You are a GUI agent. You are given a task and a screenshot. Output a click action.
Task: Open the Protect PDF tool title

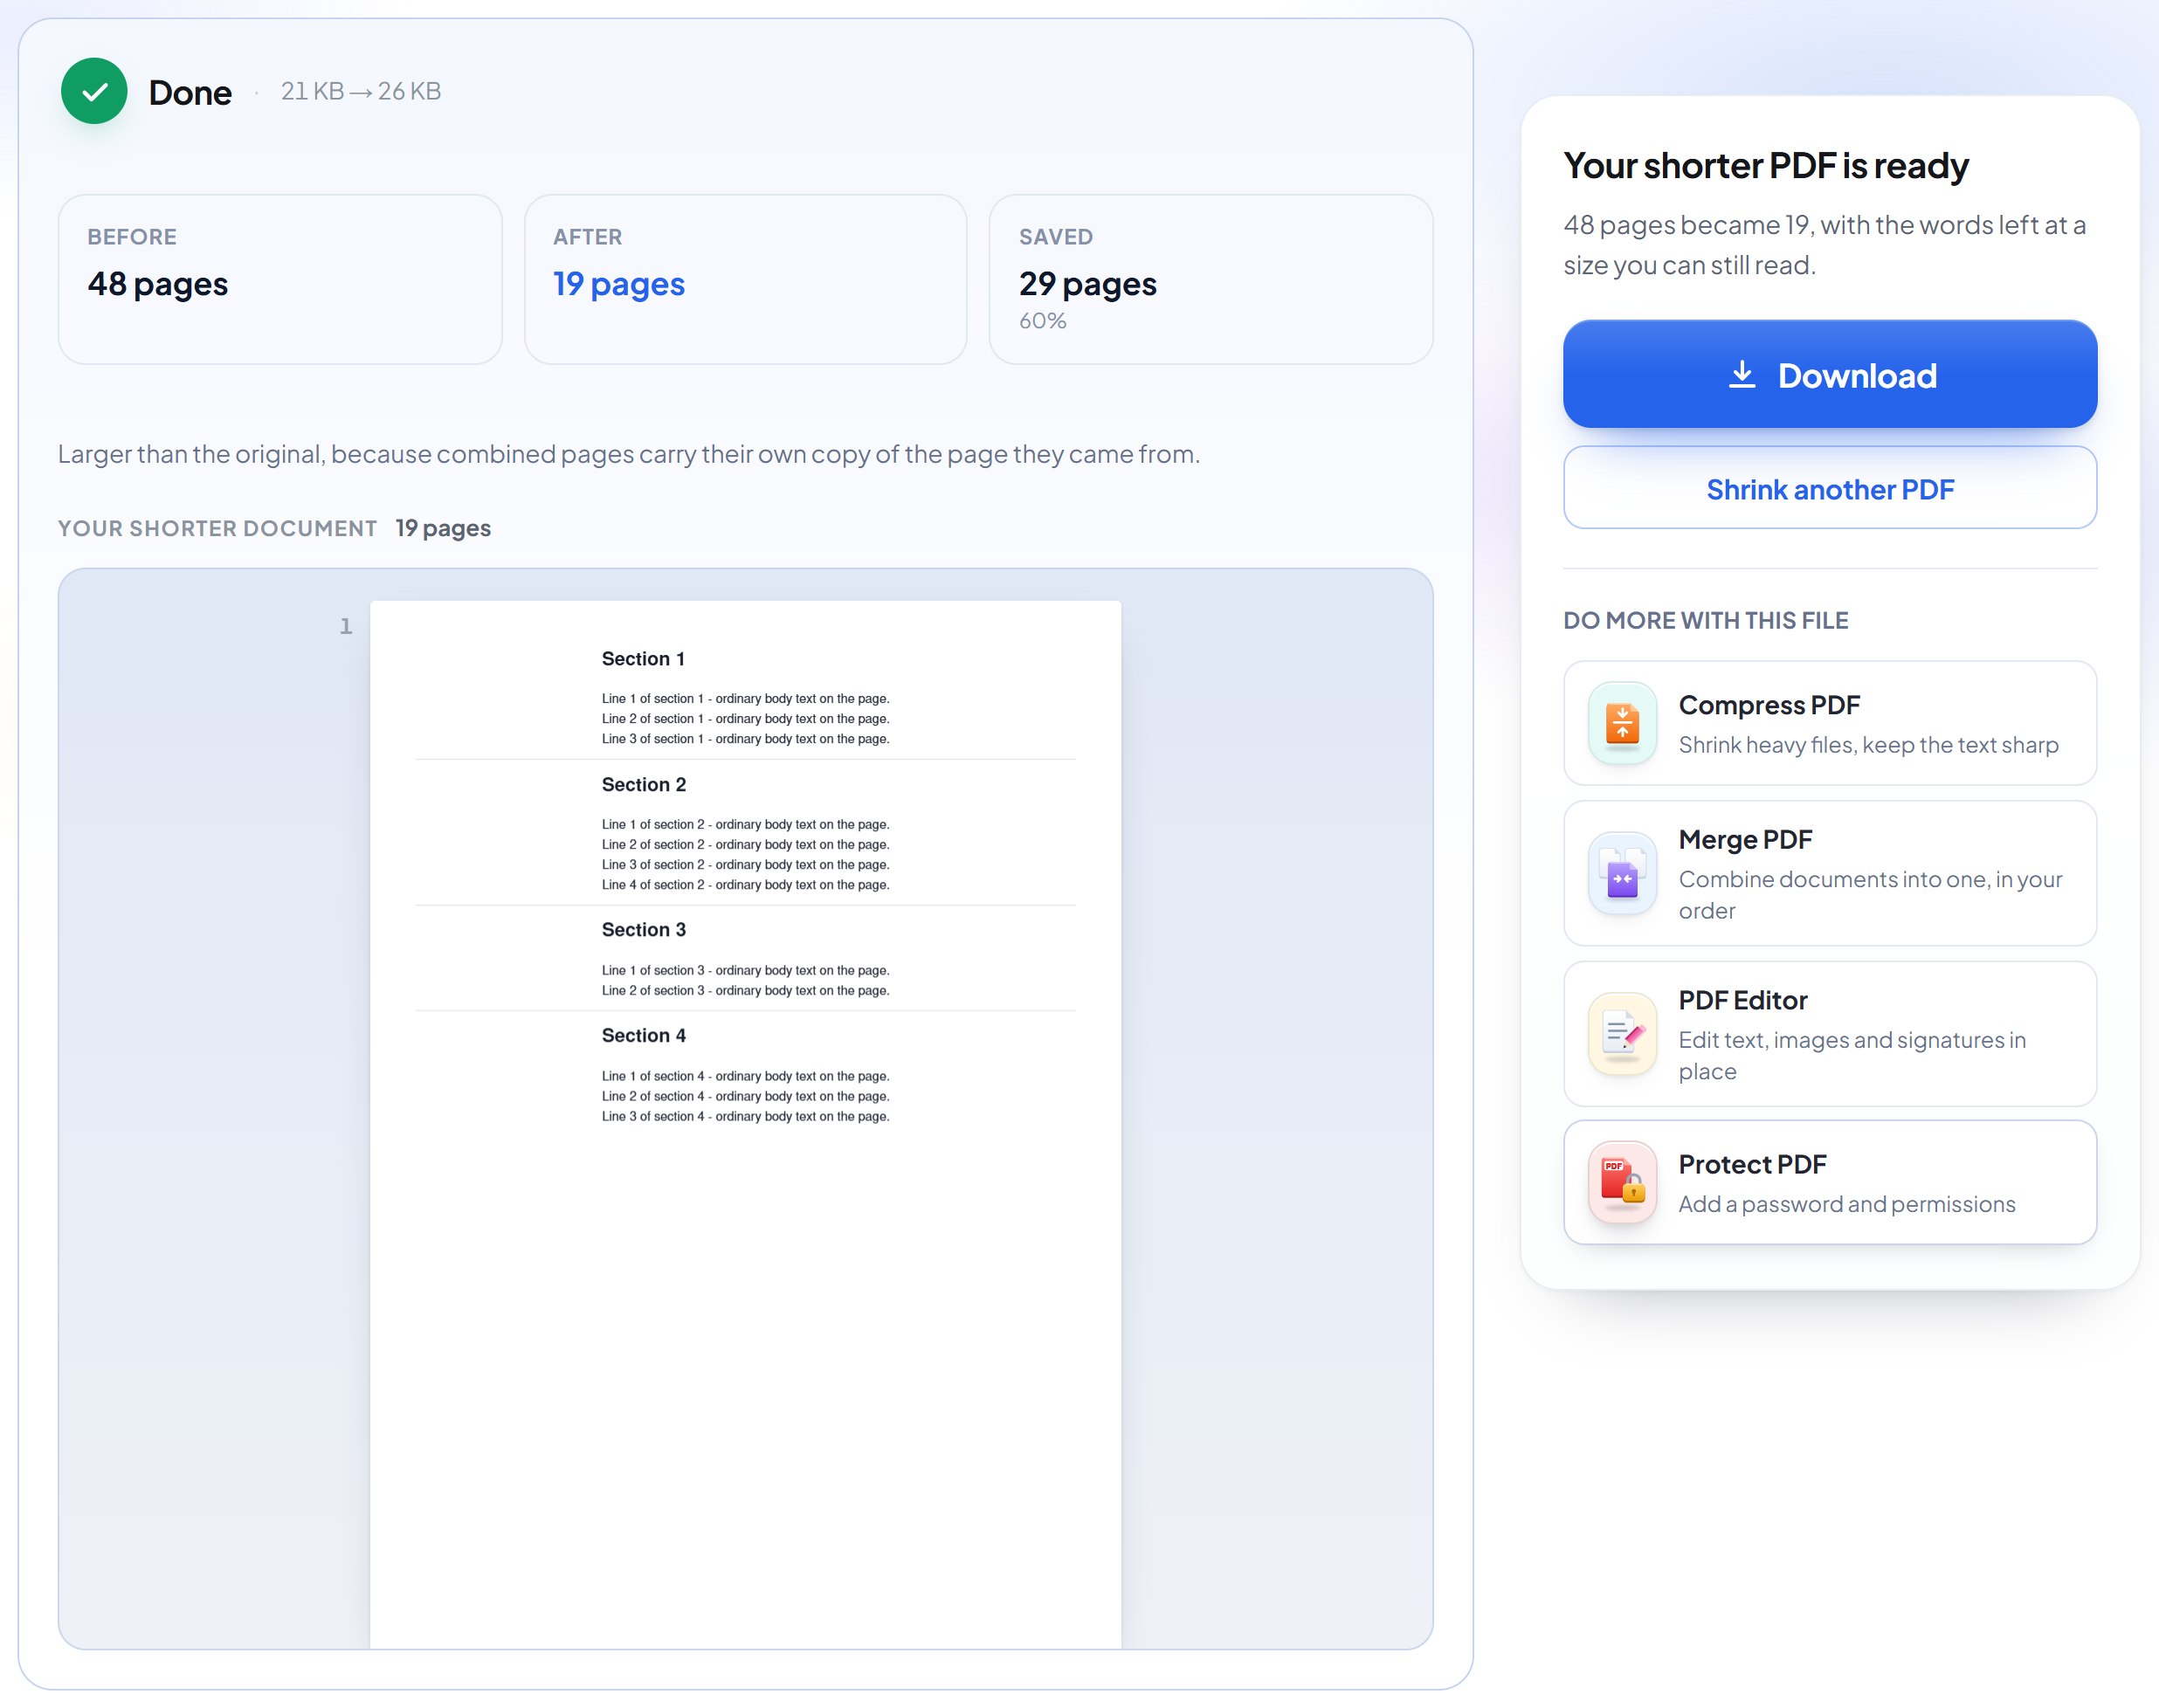(1752, 1164)
